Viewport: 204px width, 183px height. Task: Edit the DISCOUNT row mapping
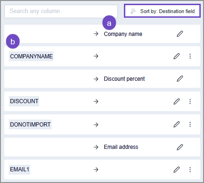177,101
